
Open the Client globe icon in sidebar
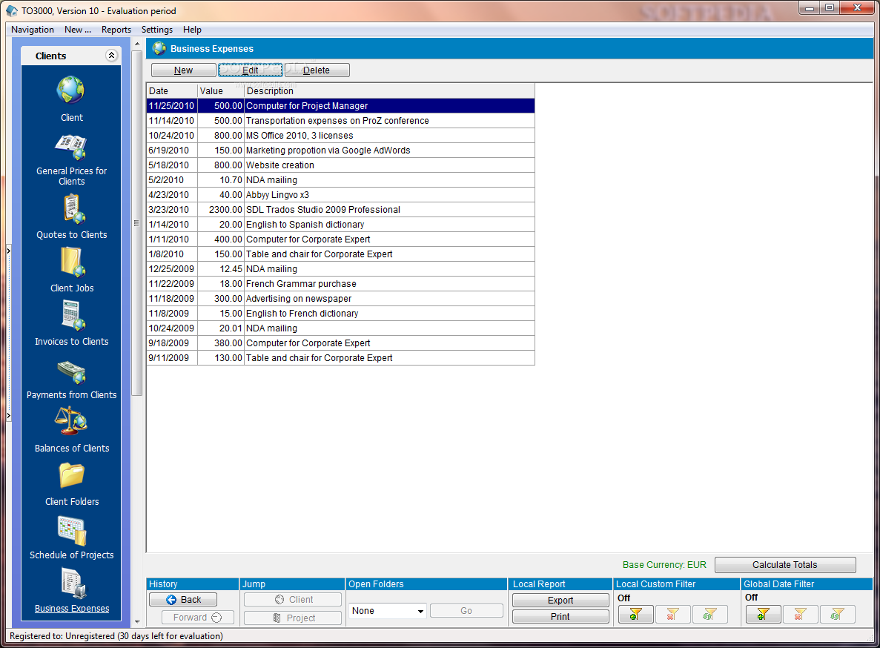pyautogui.click(x=70, y=90)
